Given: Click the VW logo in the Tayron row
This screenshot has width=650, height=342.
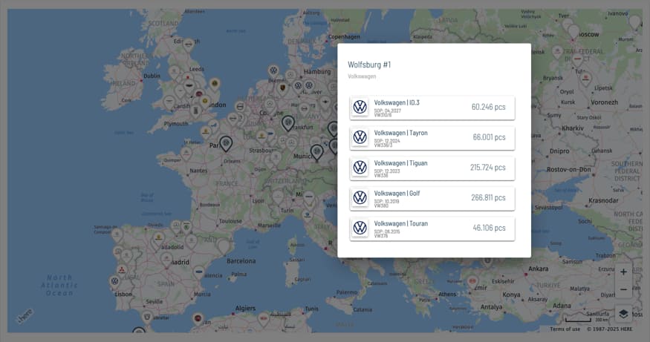Looking at the screenshot, I should point(360,137).
